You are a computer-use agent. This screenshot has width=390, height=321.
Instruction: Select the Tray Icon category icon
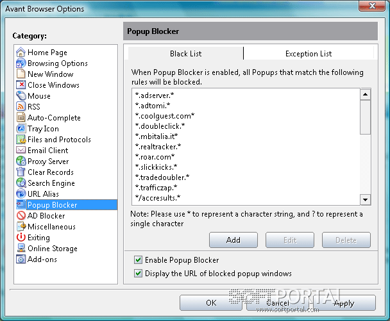(x=21, y=128)
